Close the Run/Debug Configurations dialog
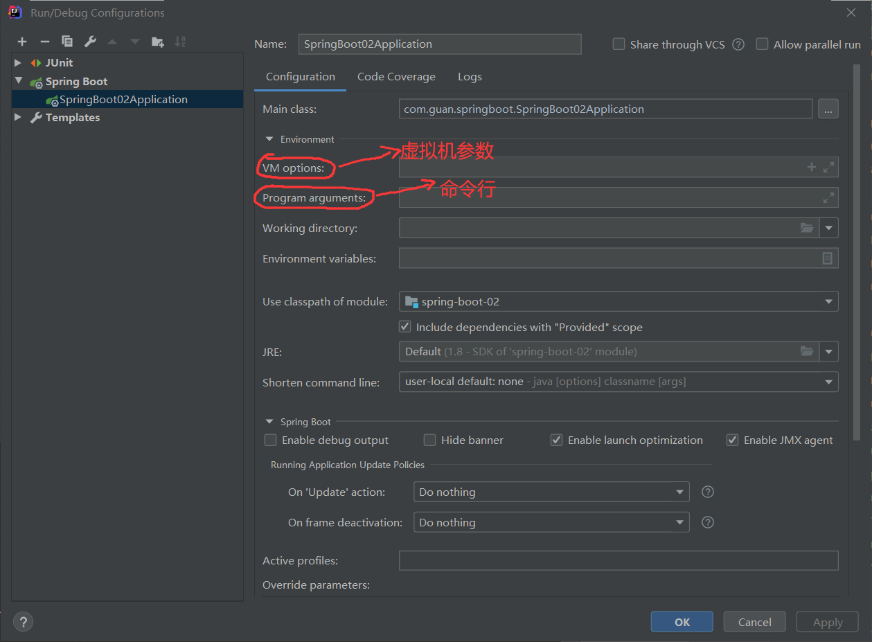872x642 pixels. (851, 12)
